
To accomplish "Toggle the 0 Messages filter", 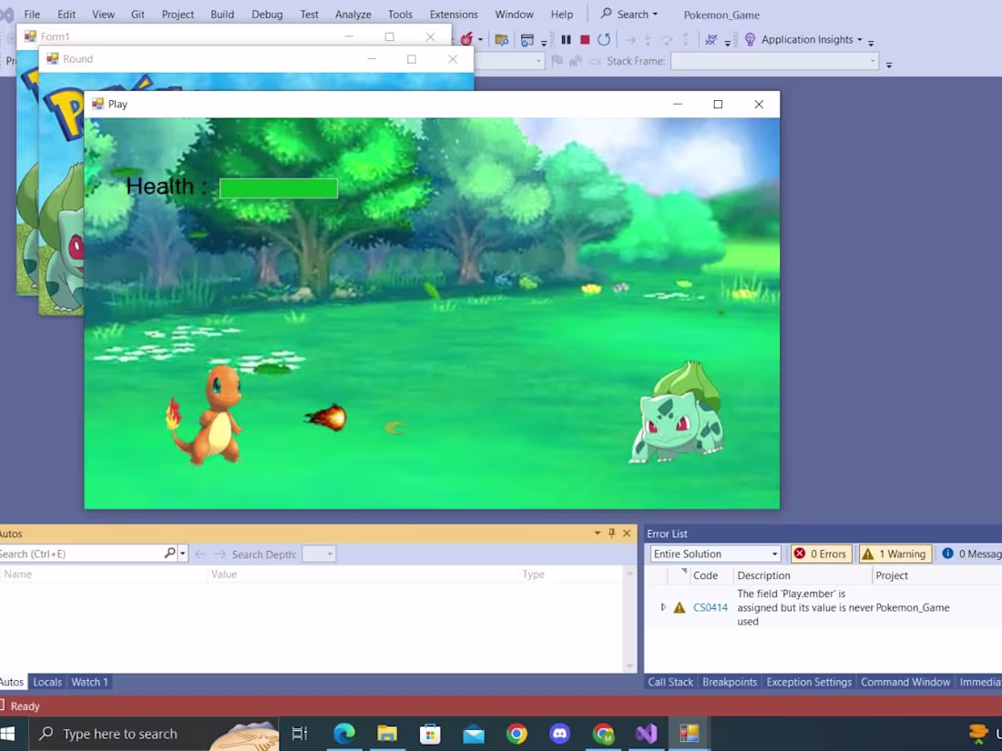I will pos(970,553).
